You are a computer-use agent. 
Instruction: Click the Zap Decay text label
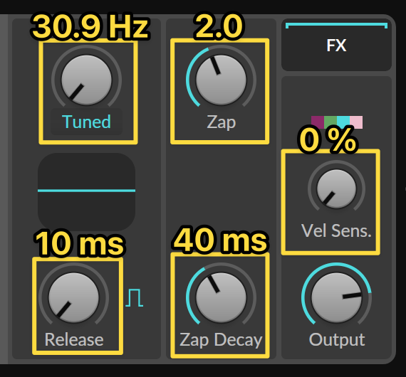click(221, 340)
